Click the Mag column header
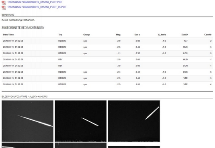 (x=118, y=35)
